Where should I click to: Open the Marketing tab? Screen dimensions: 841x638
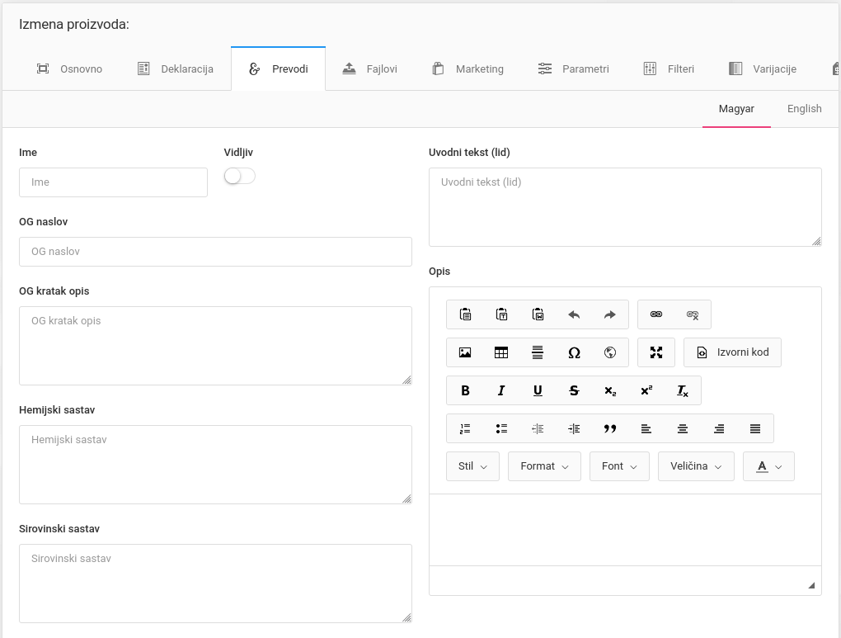pyautogui.click(x=467, y=69)
